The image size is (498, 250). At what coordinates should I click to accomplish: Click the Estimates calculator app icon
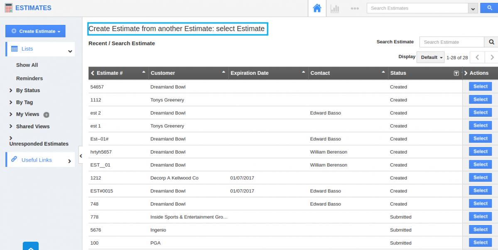click(9, 8)
